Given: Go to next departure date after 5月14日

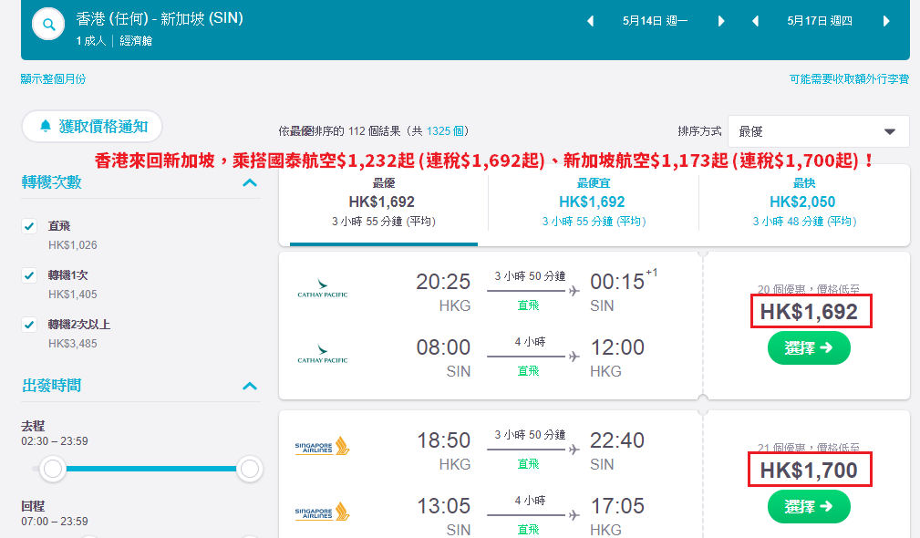Looking at the screenshot, I should [x=721, y=21].
